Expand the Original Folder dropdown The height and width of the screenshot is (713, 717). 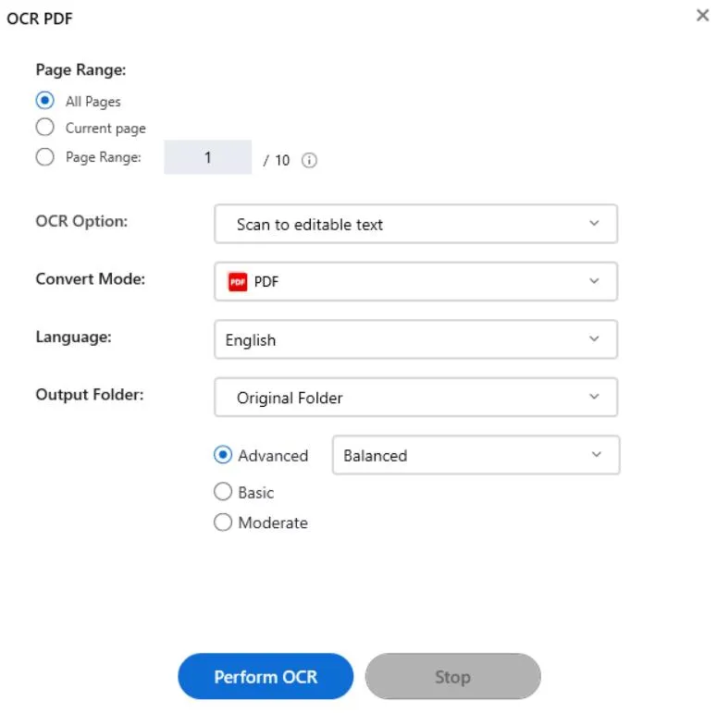pyautogui.click(x=414, y=398)
